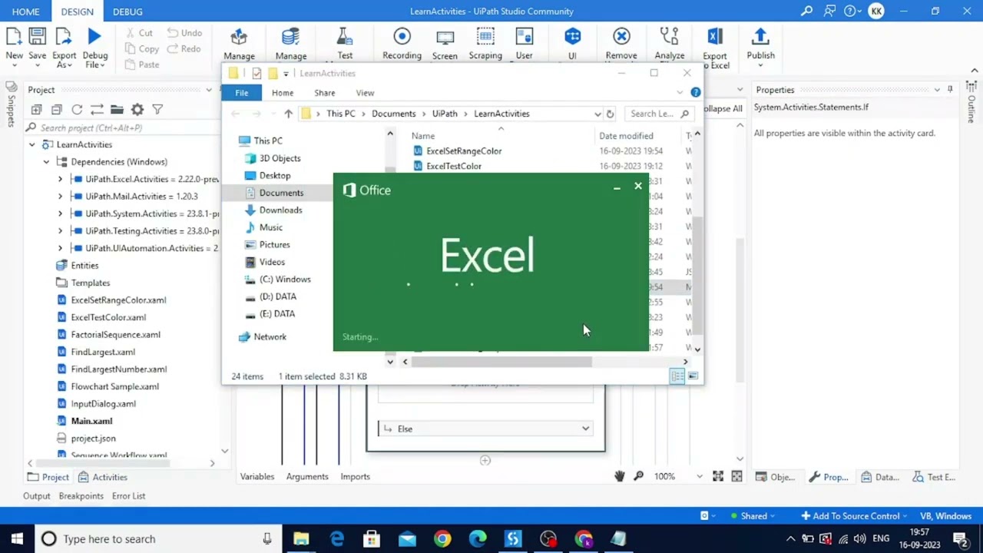
Task: Click Remove Unused icon in ribbon
Action: pos(621,36)
